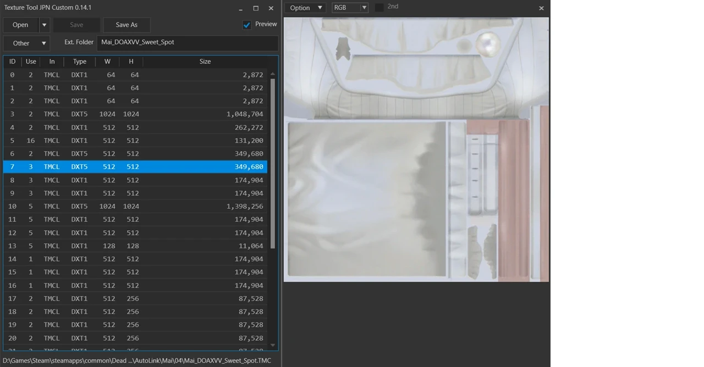This screenshot has height=367, width=704.
Task: Select texture row ID 3 sized 1,048,704
Action: pos(135,114)
